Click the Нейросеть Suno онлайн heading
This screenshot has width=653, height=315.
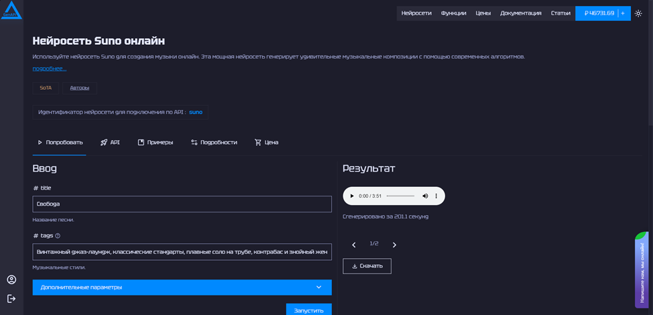pos(99,41)
